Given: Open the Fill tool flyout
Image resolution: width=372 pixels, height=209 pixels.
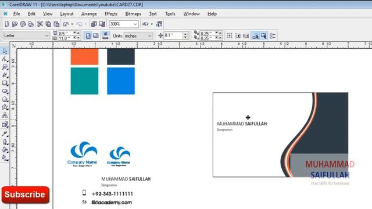Looking at the screenshot, I should [x=5, y=150].
